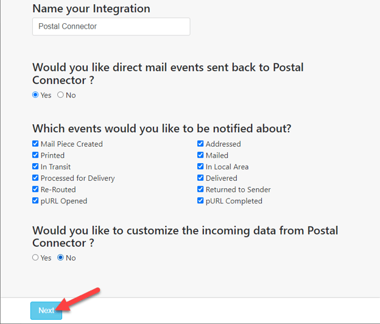The width and height of the screenshot is (380, 324).
Task: Select No for direct mail events
Action: (x=60, y=95)
